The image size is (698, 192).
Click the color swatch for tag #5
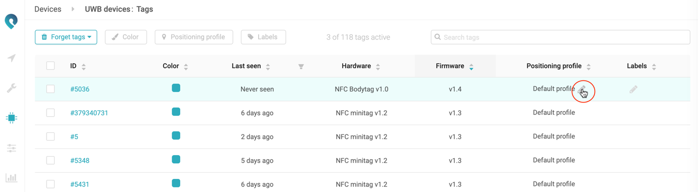pyautogui.click(x=176, y=135)
